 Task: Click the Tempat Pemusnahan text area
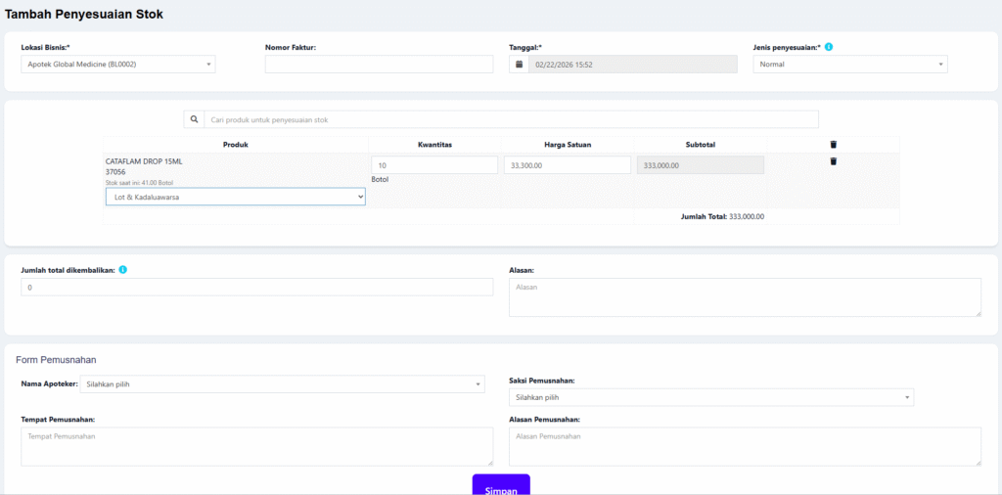(x=256, y=446)
